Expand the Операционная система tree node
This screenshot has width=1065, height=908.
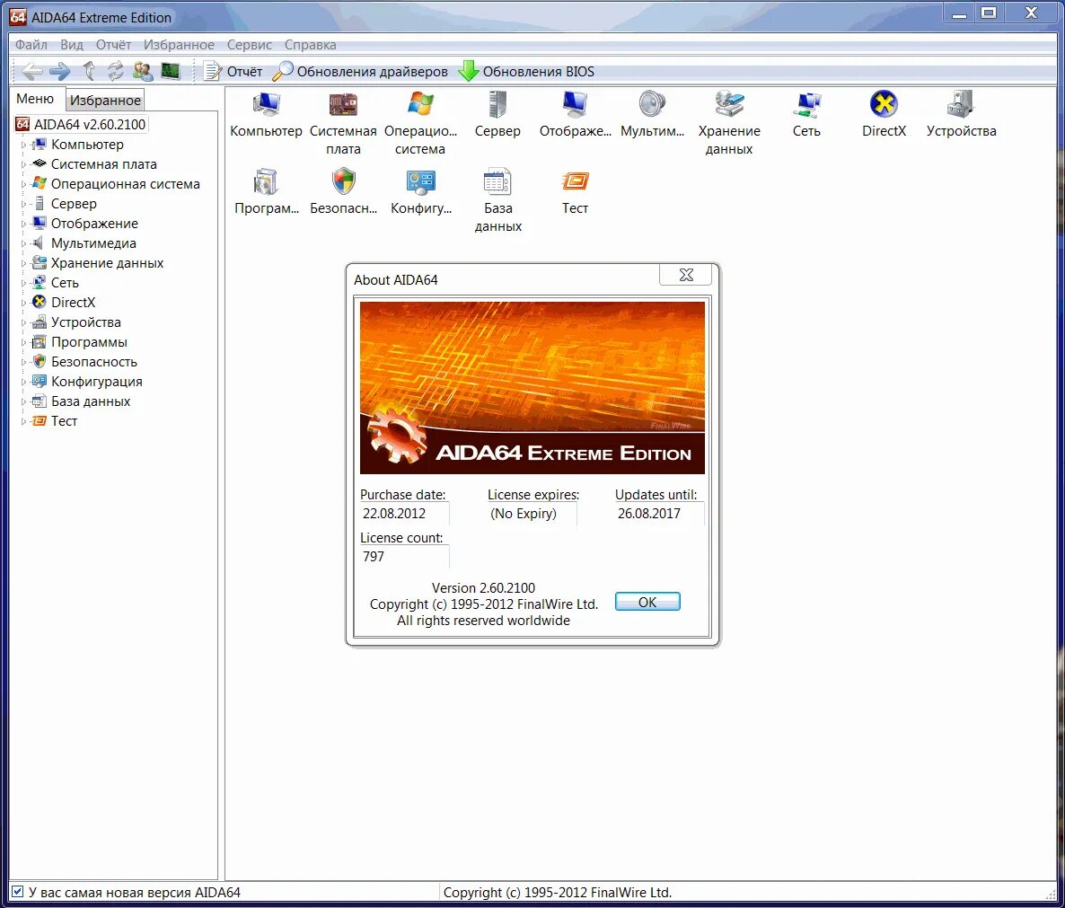tap(23, 185)
